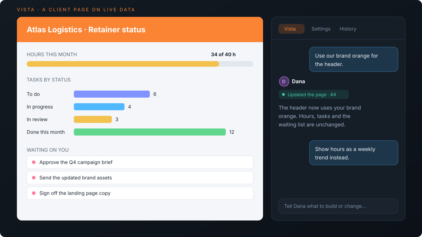Viewport: 422px width, 237px height.
Task: Click the Dana avatar icon
Action: tap(284, 81)
